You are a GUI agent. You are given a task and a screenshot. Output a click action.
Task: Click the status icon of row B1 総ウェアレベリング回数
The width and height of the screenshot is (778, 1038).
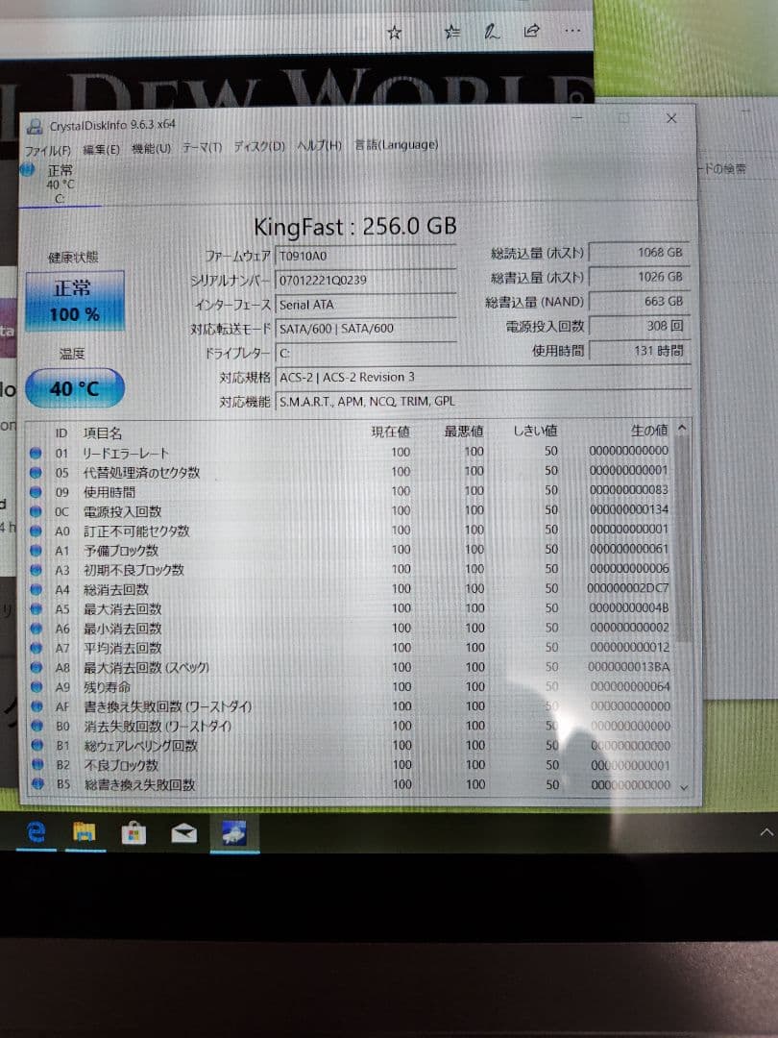[x=37, y=746]
